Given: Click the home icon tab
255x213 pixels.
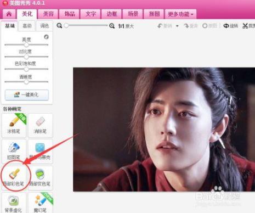Looking at the screenshot, I should (x=9, y=14).
